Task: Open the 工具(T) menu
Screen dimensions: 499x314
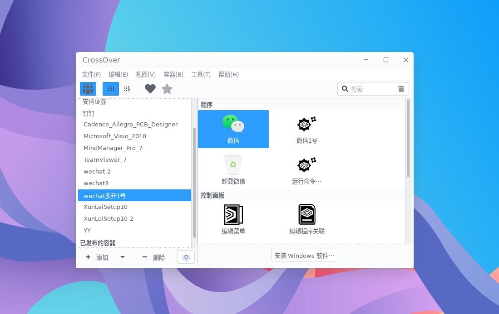Action: [201, 74]
